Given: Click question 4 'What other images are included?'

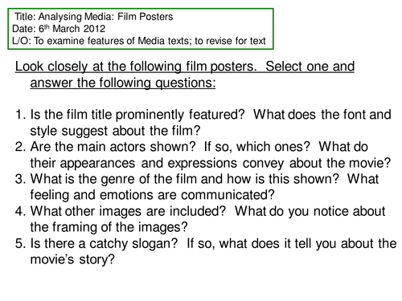Looking at the screenshot, I should click(x=121, y=211).
